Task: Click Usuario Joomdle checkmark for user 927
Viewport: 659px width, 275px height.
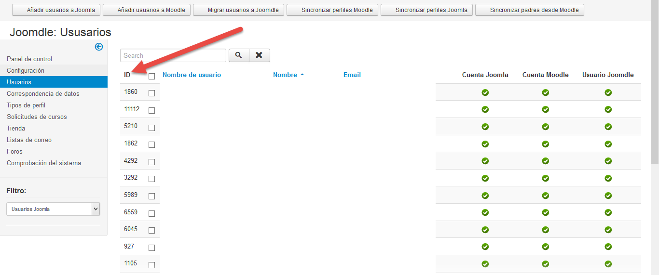Action: coord(608,247)
